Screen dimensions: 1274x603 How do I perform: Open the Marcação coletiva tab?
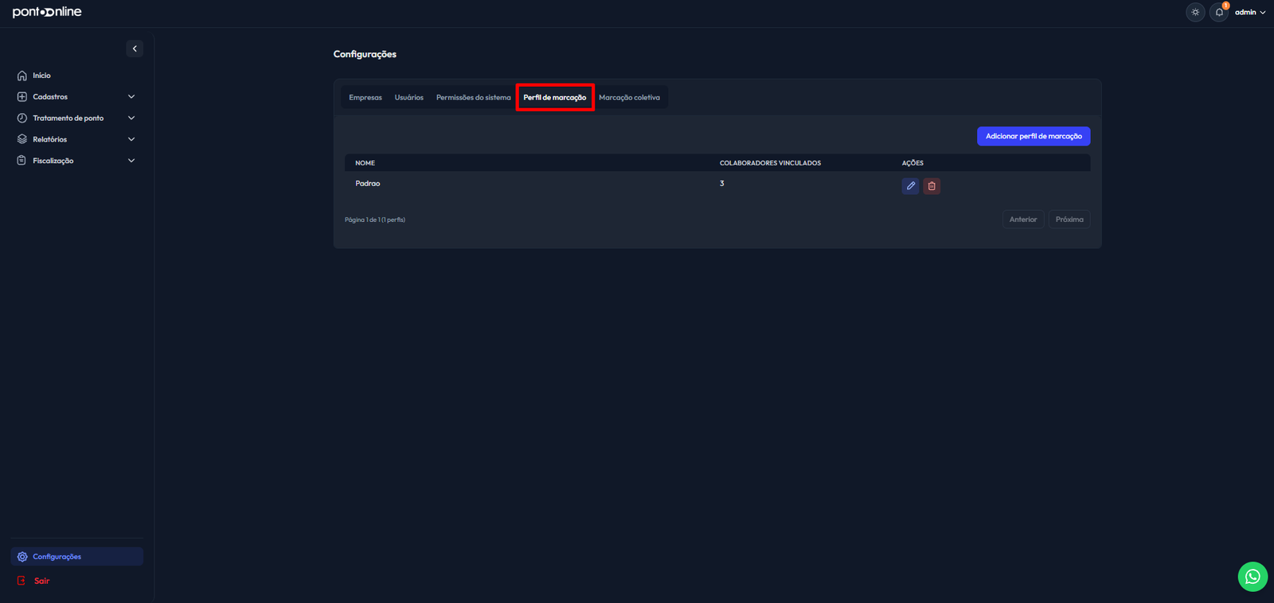tap(629, 98)
